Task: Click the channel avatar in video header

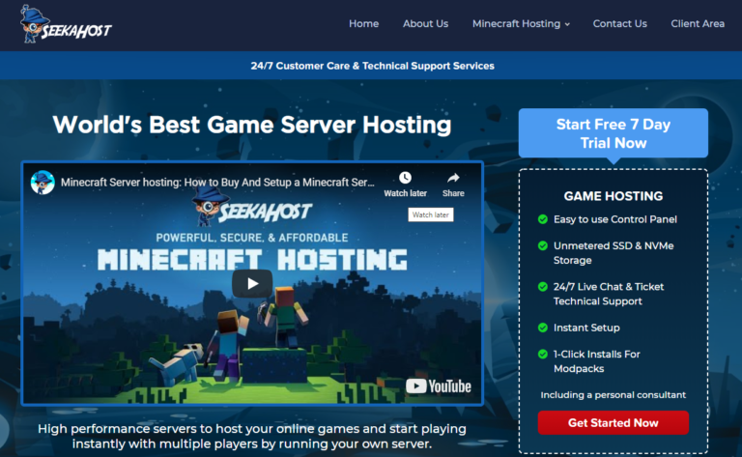Action: tap(43, 183)
